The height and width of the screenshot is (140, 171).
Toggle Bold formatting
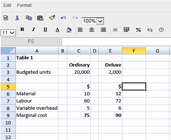click(22, 30)
